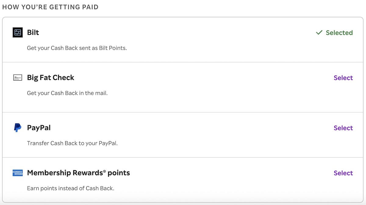Click the PayPal logo icon
Screen dimensions: 366x205
point(17,128)
